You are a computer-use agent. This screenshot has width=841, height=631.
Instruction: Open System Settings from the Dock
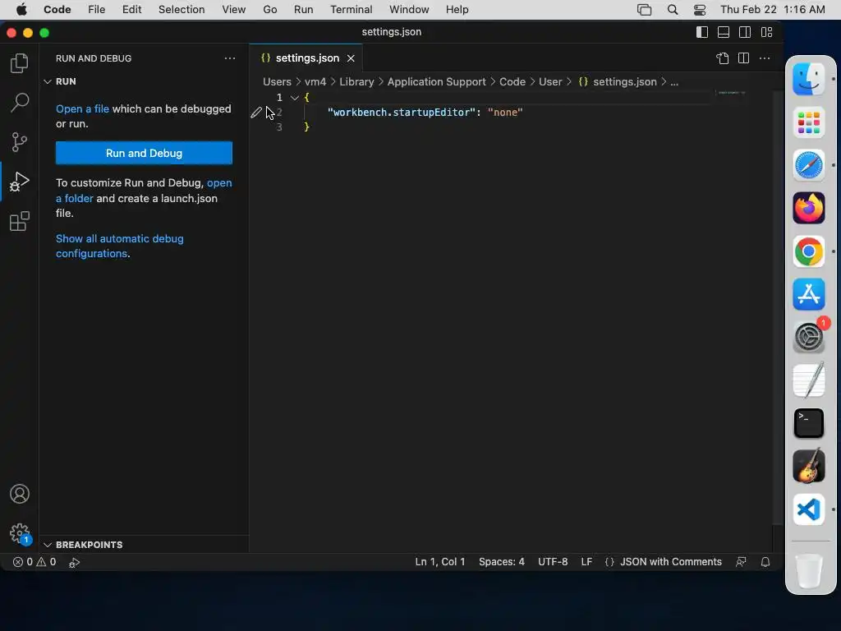(808, 337)
